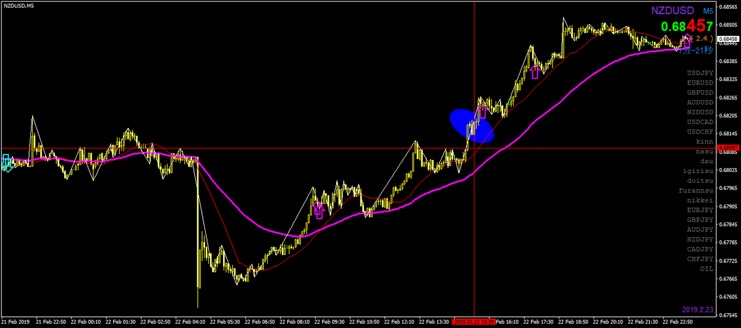The image size is (741, 328).
Task: Click the magenta up arrow near 22 Feb 09:00
Action: [319, 211]
